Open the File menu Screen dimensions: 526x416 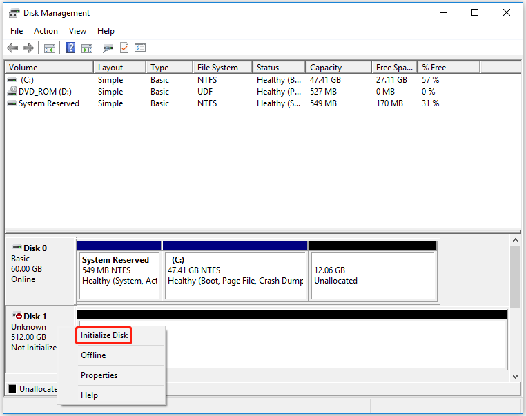click(x=17, y=31)
